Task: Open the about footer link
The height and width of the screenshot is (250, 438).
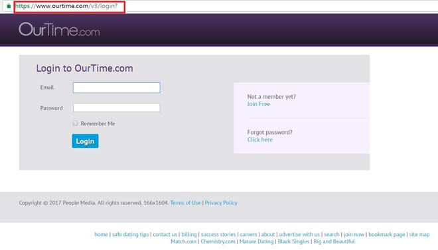Action: pos(268,234)
